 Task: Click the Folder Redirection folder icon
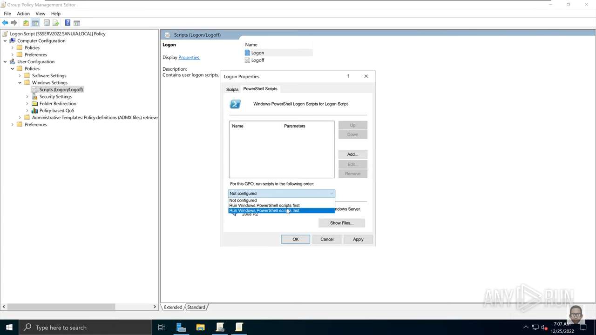[34, 103]
